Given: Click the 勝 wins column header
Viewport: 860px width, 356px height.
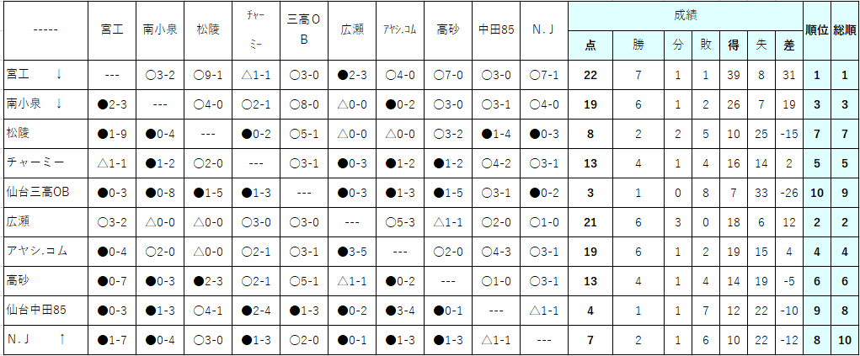Looking at the screenshot, I should coord(638,45).
